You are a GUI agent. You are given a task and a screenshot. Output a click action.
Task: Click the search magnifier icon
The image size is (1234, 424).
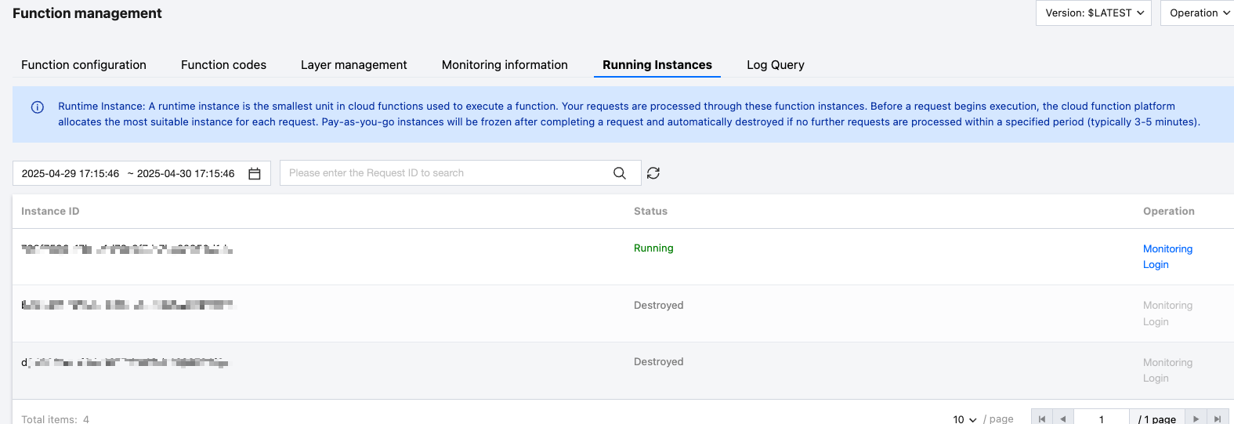[x=620, y=173]
